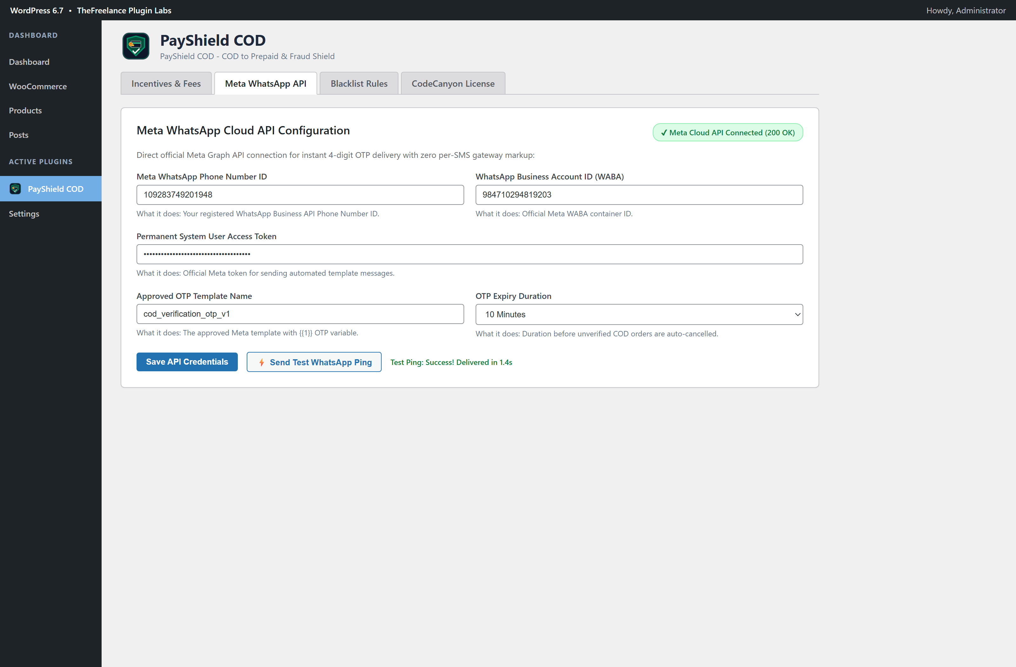The height and width of the screenshot is (667, 1016).
Task: Click the Permanent System User Access Token field
Action: (x=470, y=254)
